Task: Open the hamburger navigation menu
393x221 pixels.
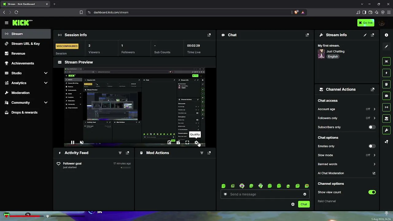Action: pos(6,23)
